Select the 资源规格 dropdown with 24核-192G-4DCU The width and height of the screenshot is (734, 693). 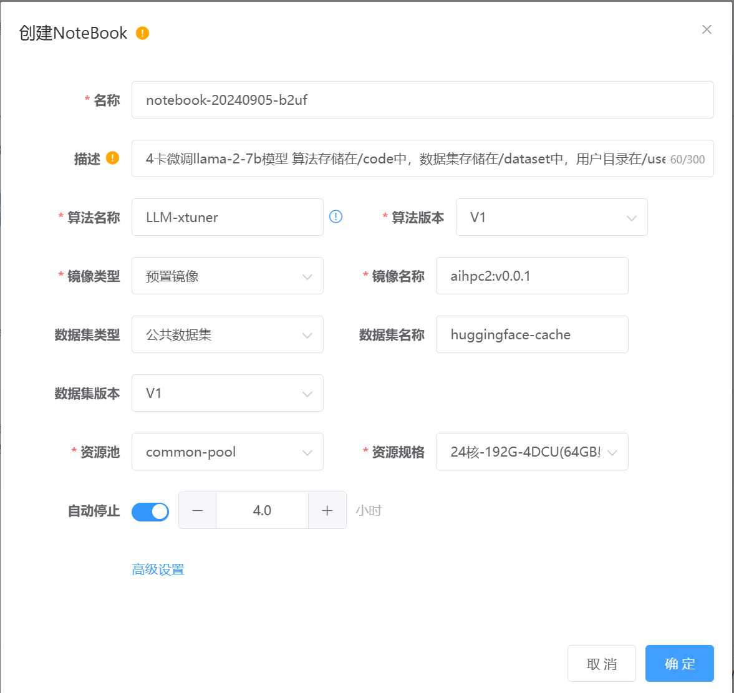click(x=531, y=452)
